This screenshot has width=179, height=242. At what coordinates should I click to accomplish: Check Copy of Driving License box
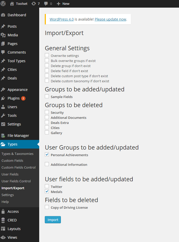[47, 207]
